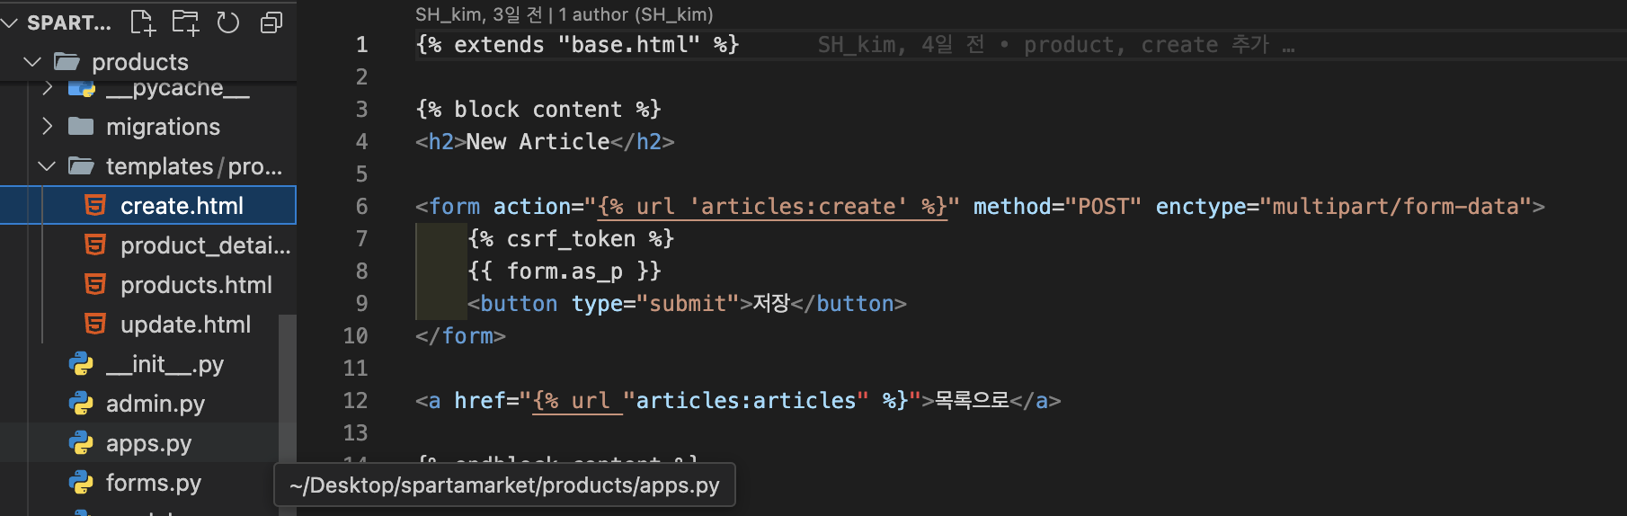Click the '저장' button text in the code
1627x516 pixels.
tap(770, 304)
